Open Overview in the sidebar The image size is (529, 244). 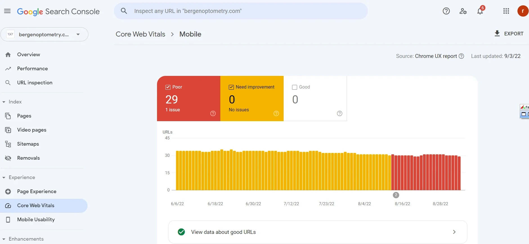pyautogui.click(x=28, y=55)
